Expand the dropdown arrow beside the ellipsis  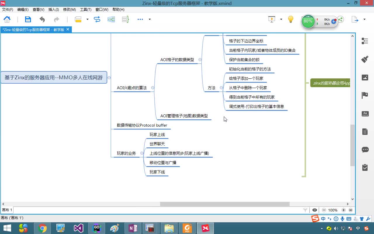pos(150,19)
